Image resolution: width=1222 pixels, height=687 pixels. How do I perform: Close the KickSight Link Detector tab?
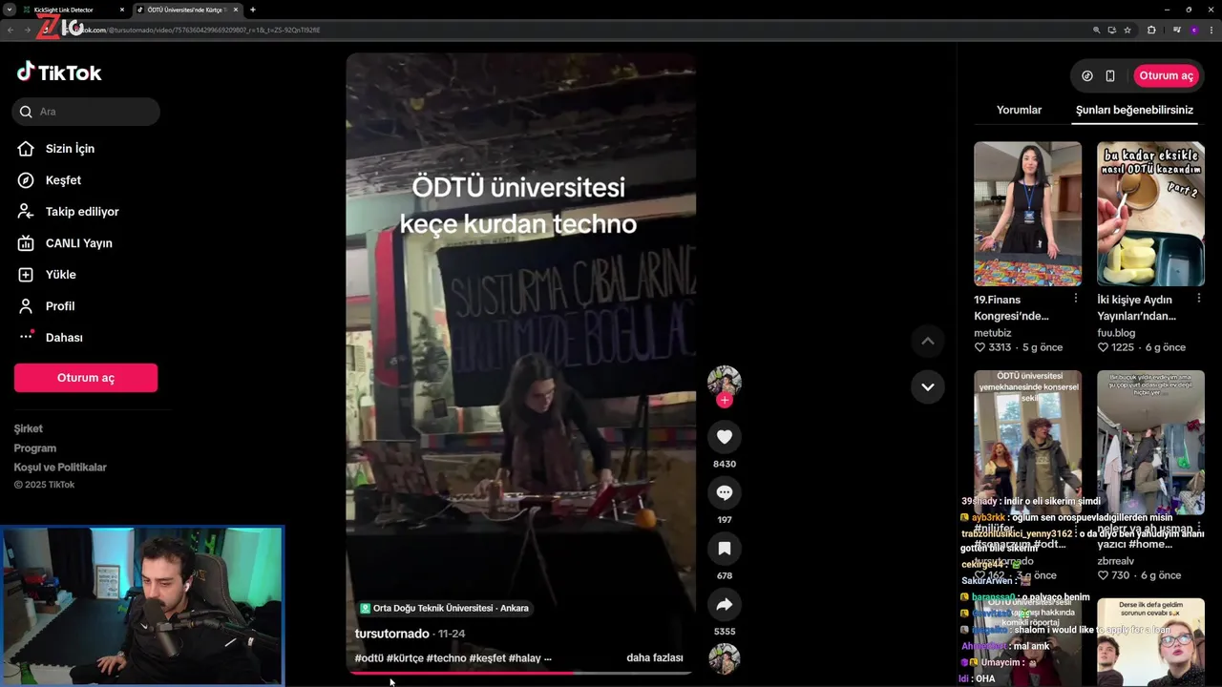pyautogui.click(x=122, y=10)
